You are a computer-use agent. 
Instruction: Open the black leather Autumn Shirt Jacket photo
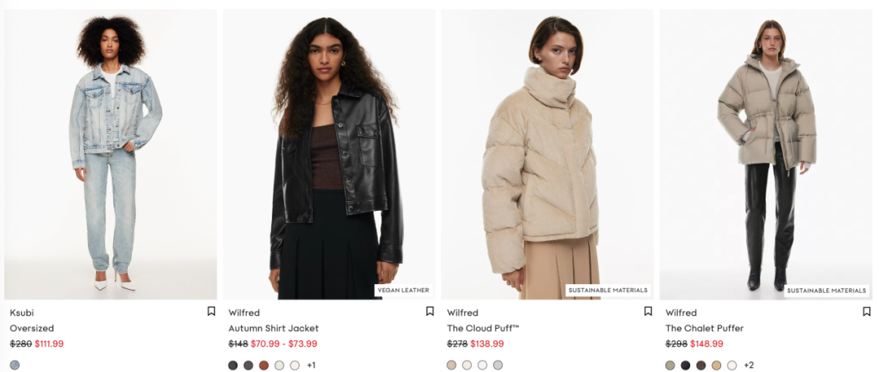(329, 155)
